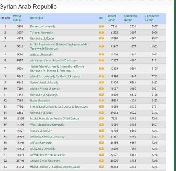Open Al Andalus University for Medical Sciences link
This screenshot has height=171, width=176.
(55, 77)
